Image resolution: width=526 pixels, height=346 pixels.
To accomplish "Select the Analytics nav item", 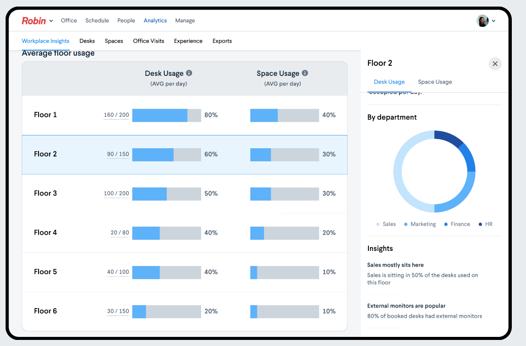I will (155, 20).
